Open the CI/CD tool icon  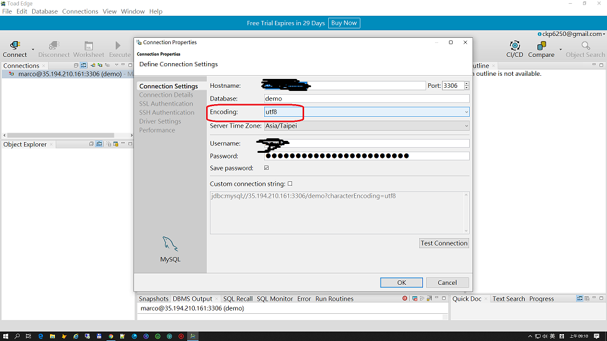pos(515,45)
